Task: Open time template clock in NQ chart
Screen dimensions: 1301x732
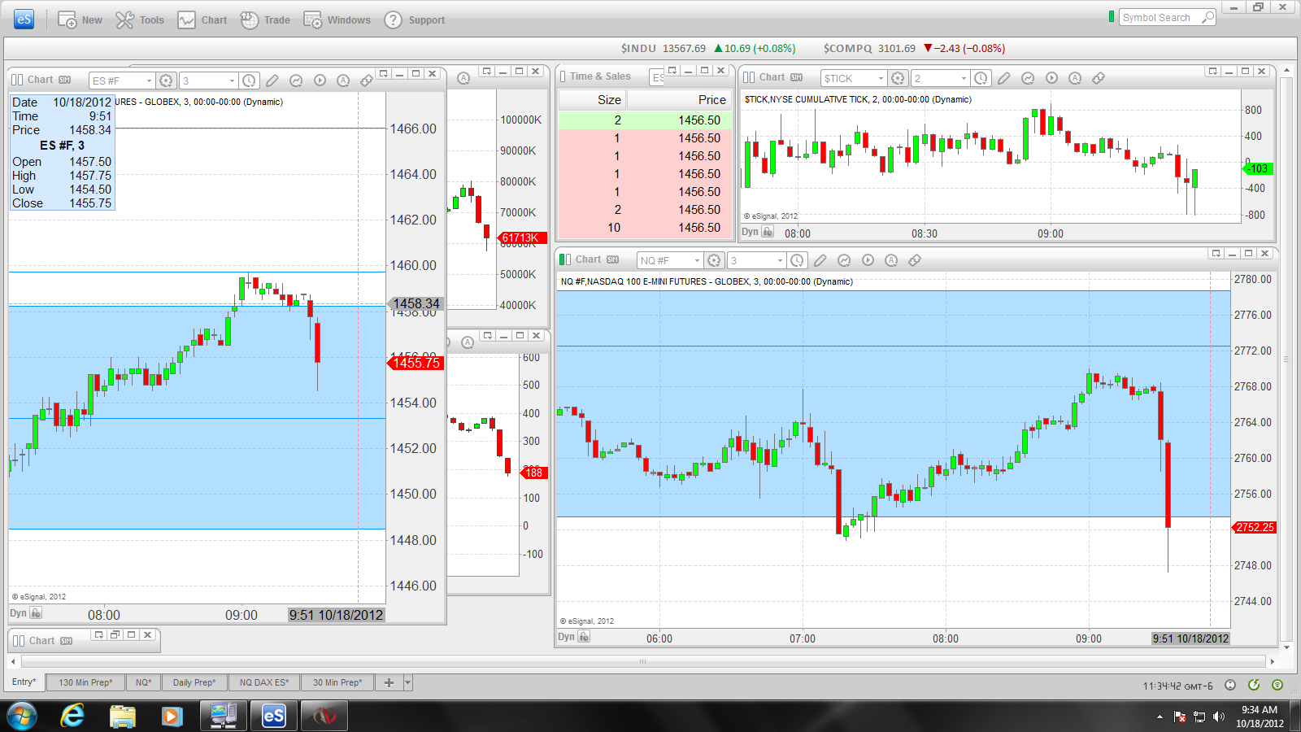Action: (798, 260)
